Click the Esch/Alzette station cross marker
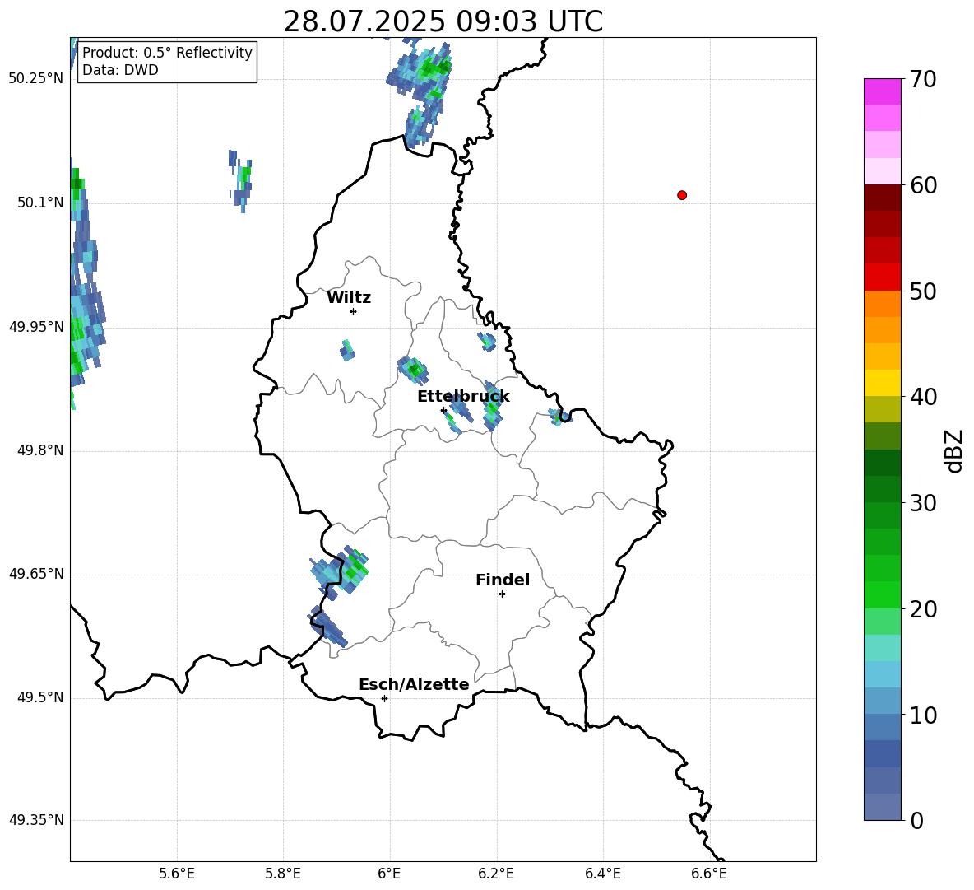 tap(384, 698)
